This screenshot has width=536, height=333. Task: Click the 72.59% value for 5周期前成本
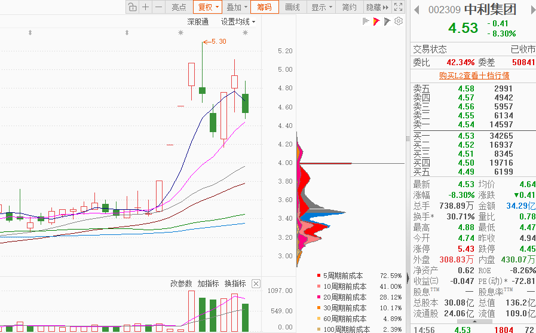[x=391, y=276]
